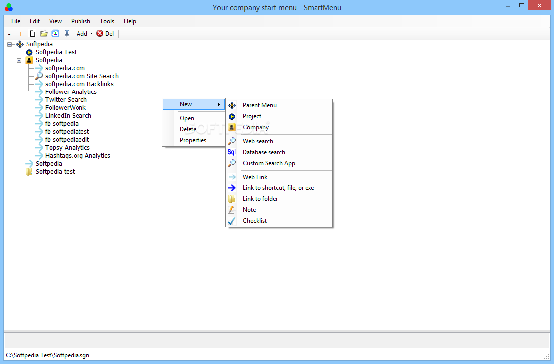Click the Softpedia Test project icon
This screenshot has height=364, width=554.
pyautogui.click(x=29, y=52)
